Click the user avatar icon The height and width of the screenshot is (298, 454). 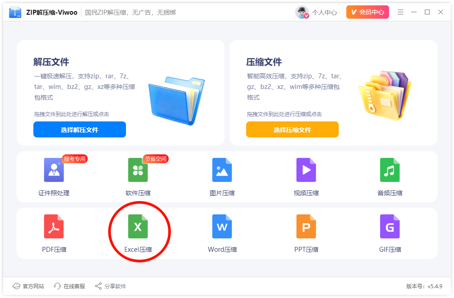click(x=302, y=12)
